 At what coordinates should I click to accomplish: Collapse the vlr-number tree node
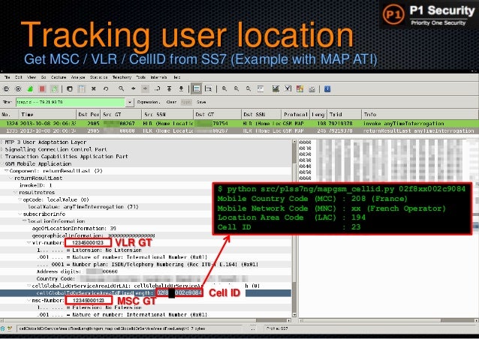click(x=29, y=242)
